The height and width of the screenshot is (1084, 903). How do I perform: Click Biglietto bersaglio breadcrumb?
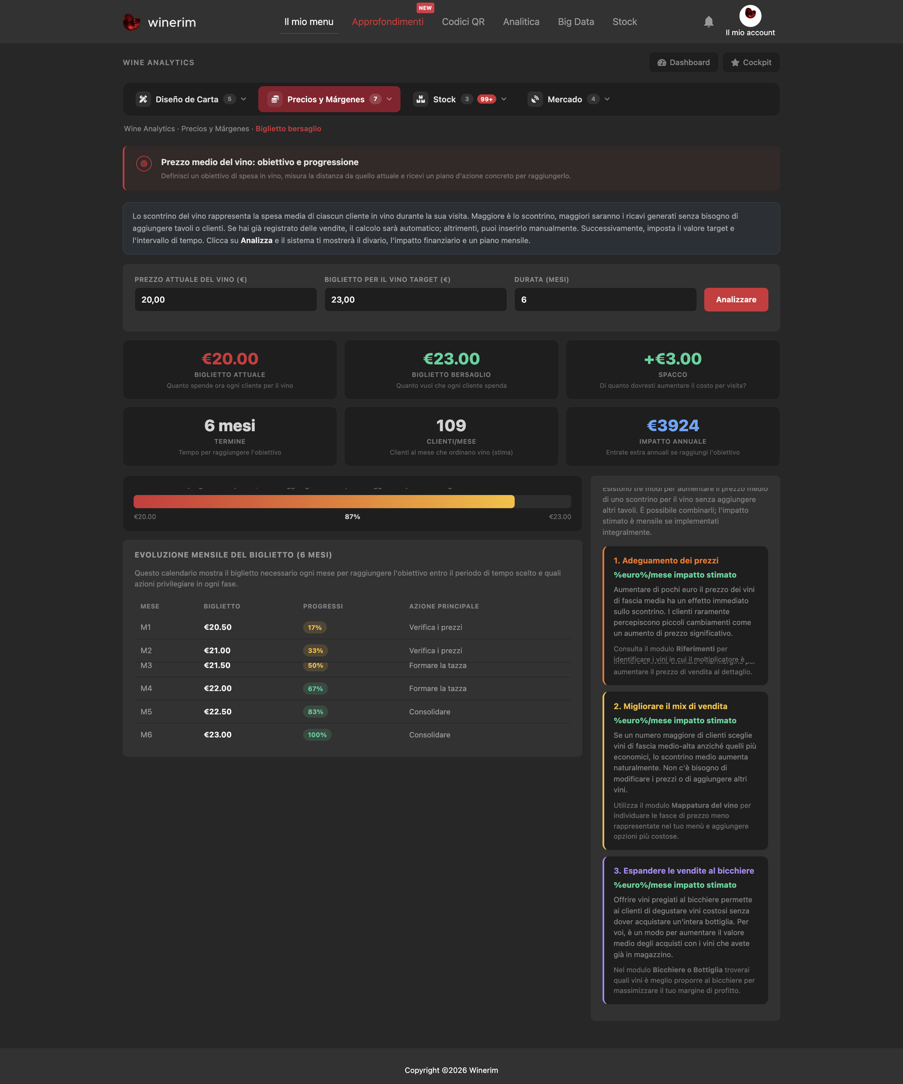tap(288, 129)
